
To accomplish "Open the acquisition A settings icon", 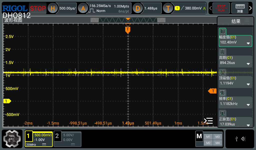I will (x=83, y=8).
